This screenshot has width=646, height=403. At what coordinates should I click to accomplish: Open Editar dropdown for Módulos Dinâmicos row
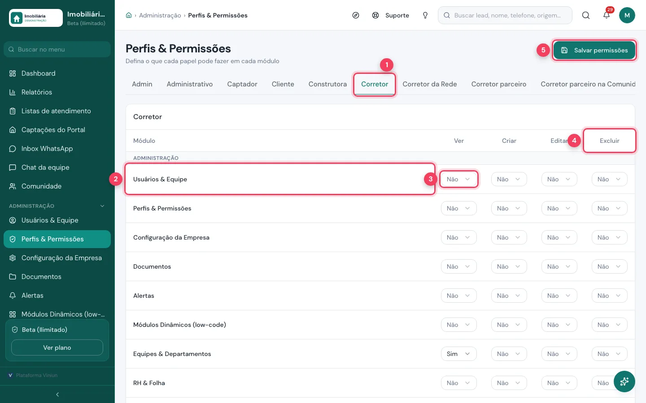[559, 325]
